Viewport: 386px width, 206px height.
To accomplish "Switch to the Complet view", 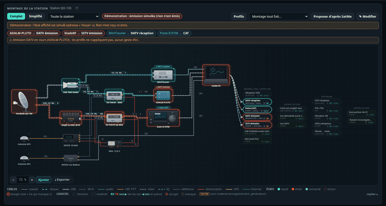I will [16, 16].
